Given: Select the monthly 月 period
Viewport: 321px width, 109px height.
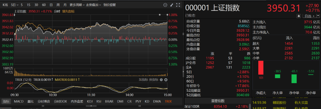Looking at the screenshot, I should tap(65, 5).
